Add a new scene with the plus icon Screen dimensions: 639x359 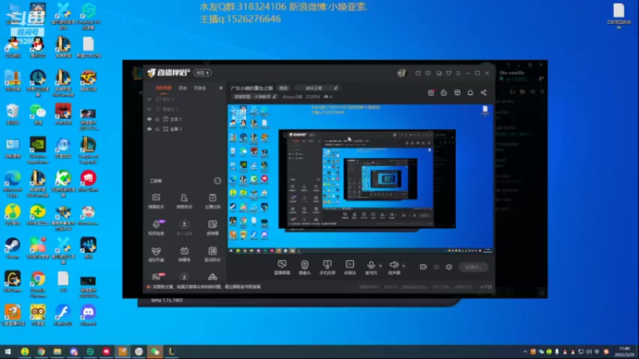(221, 88)
